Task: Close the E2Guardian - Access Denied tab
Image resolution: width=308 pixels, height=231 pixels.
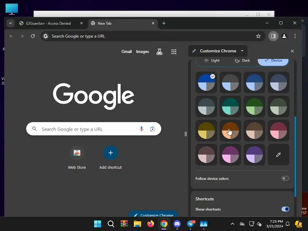Action: tap(82, 23)
